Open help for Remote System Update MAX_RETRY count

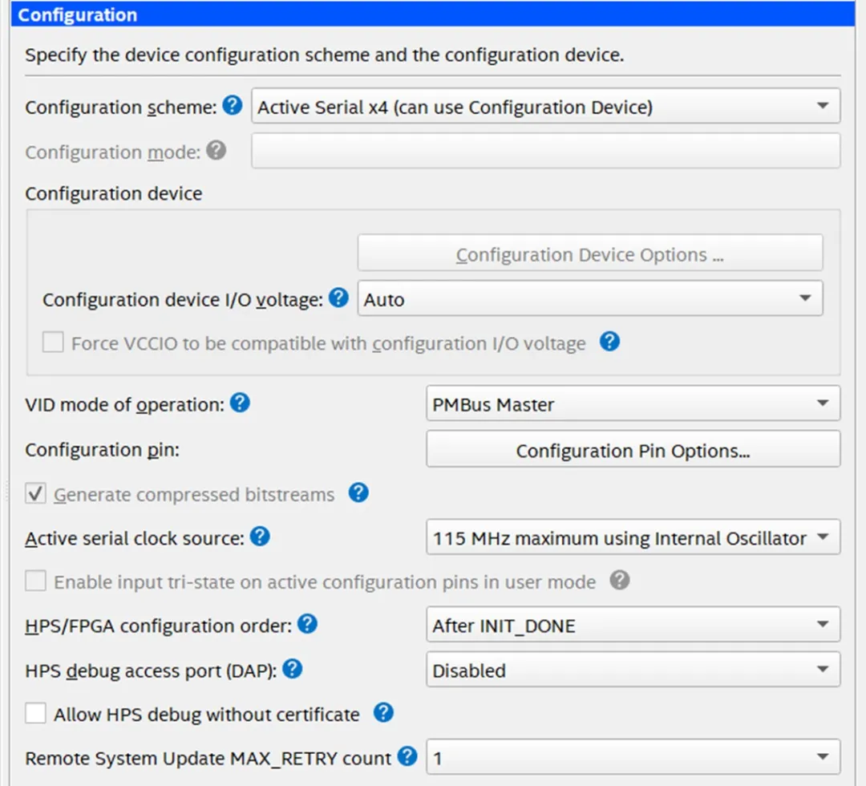coord(407,756)
